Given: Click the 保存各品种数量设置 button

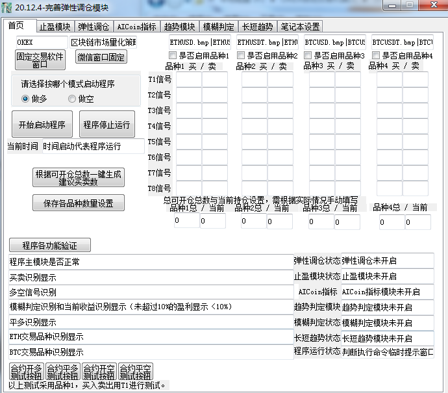Looking at the screenshot, I should (x=78, y=203).
